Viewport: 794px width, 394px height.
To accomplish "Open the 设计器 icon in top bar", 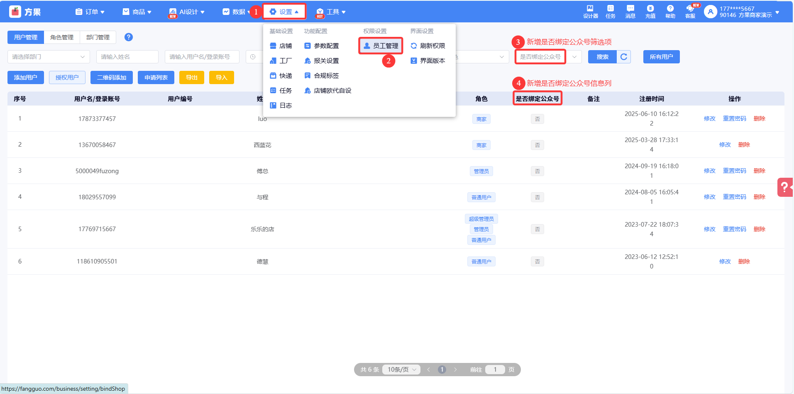I will pos(590,12).
